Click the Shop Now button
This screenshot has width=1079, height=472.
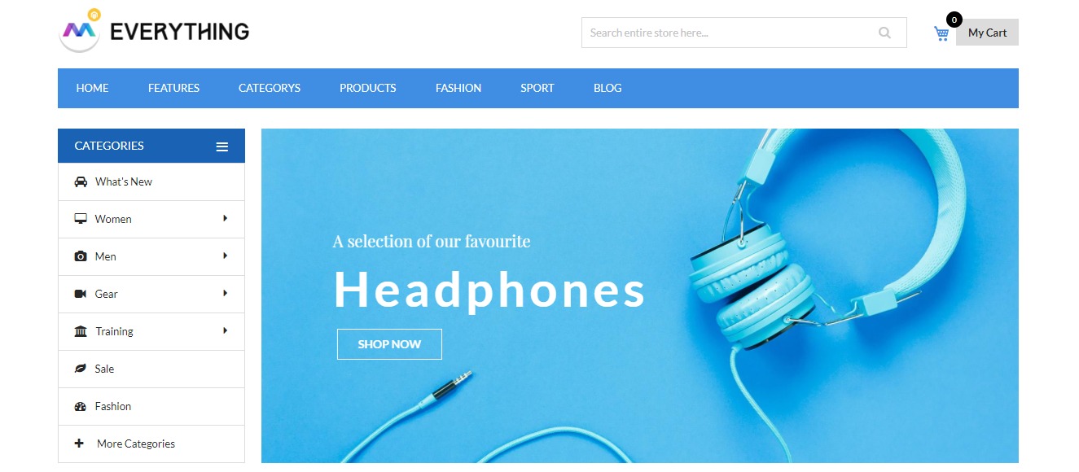pyautogui.click(x=389, y=344)
